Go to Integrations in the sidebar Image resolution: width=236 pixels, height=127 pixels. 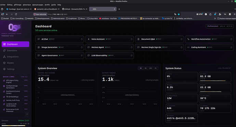15,57
